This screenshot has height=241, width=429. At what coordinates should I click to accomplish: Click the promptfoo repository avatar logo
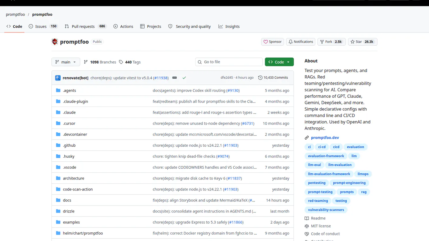(55, 42)
